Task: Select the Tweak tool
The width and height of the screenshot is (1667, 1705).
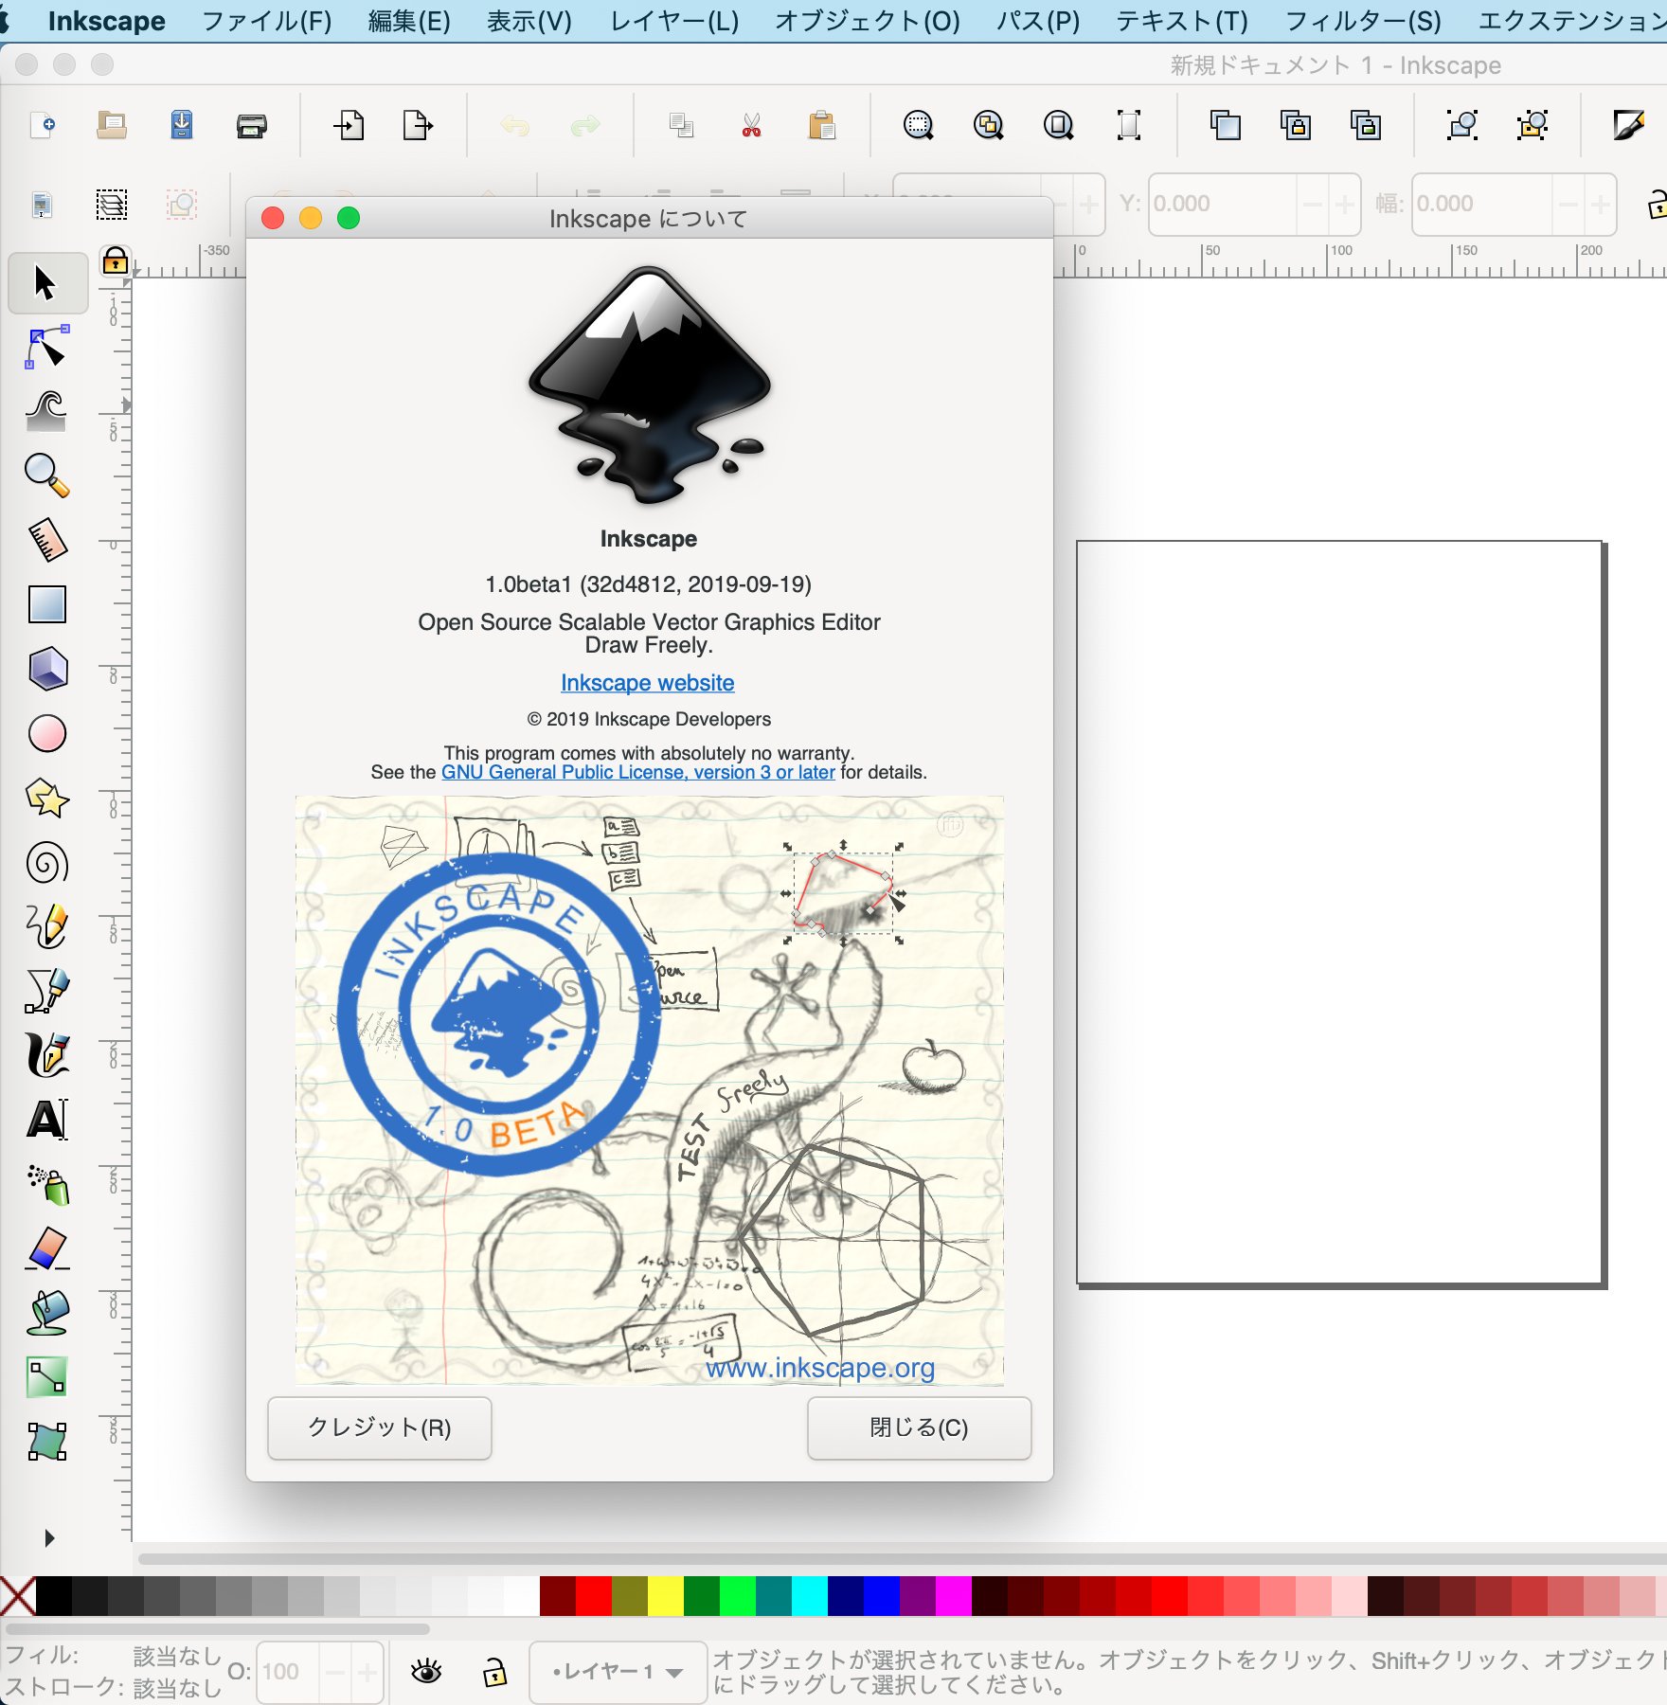Action: [46, 412]
